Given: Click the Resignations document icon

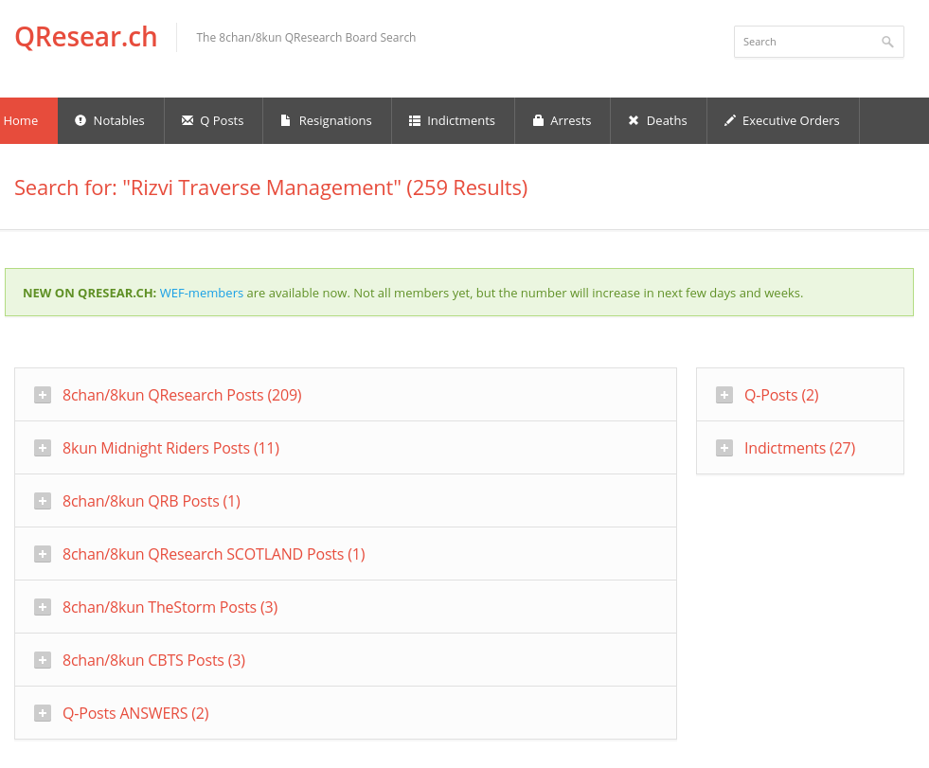Looking at the screenshot, I should [x=285, y=120].
